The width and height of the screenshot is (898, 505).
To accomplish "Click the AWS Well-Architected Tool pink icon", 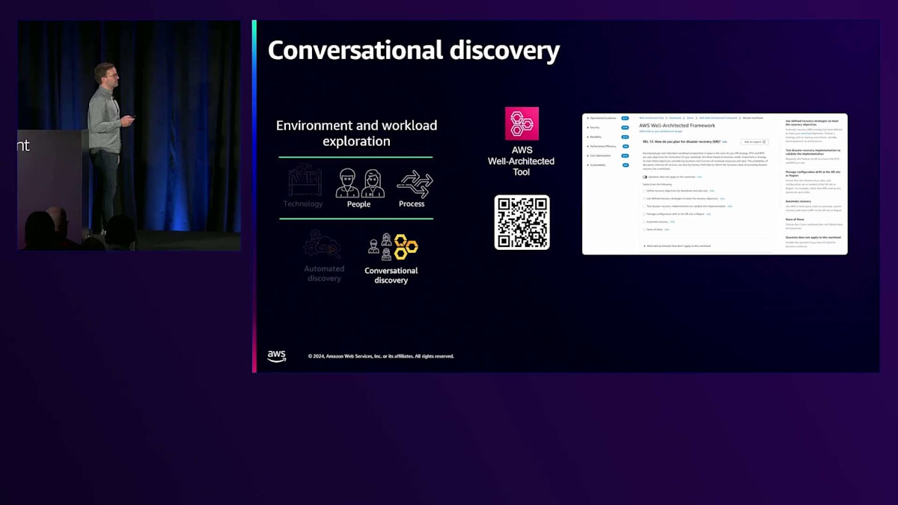I will pyautogui.click(x=522, y=123).
